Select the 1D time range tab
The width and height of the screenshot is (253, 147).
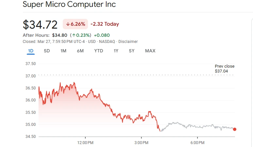[31, 51]
